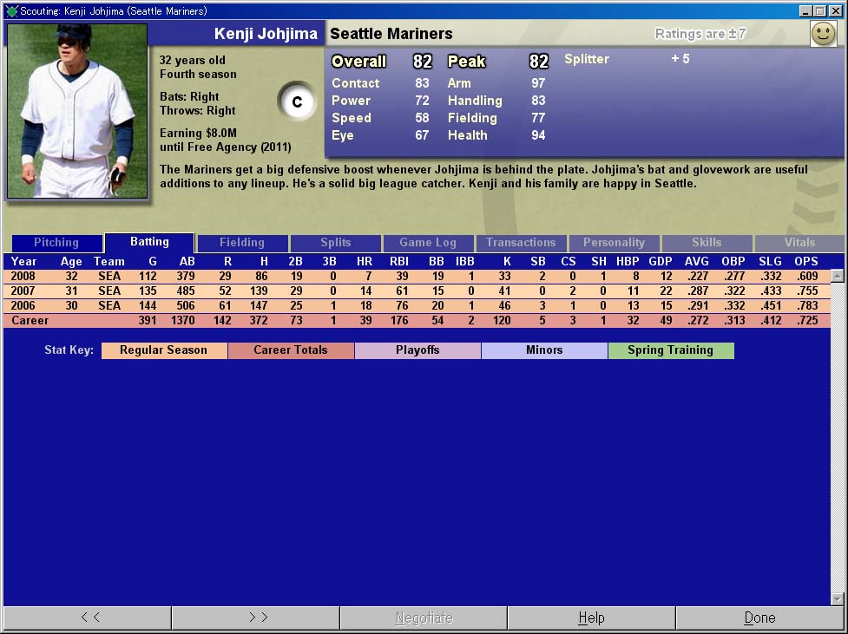
Task: Click the AB column header
Action: click(187, 262)
